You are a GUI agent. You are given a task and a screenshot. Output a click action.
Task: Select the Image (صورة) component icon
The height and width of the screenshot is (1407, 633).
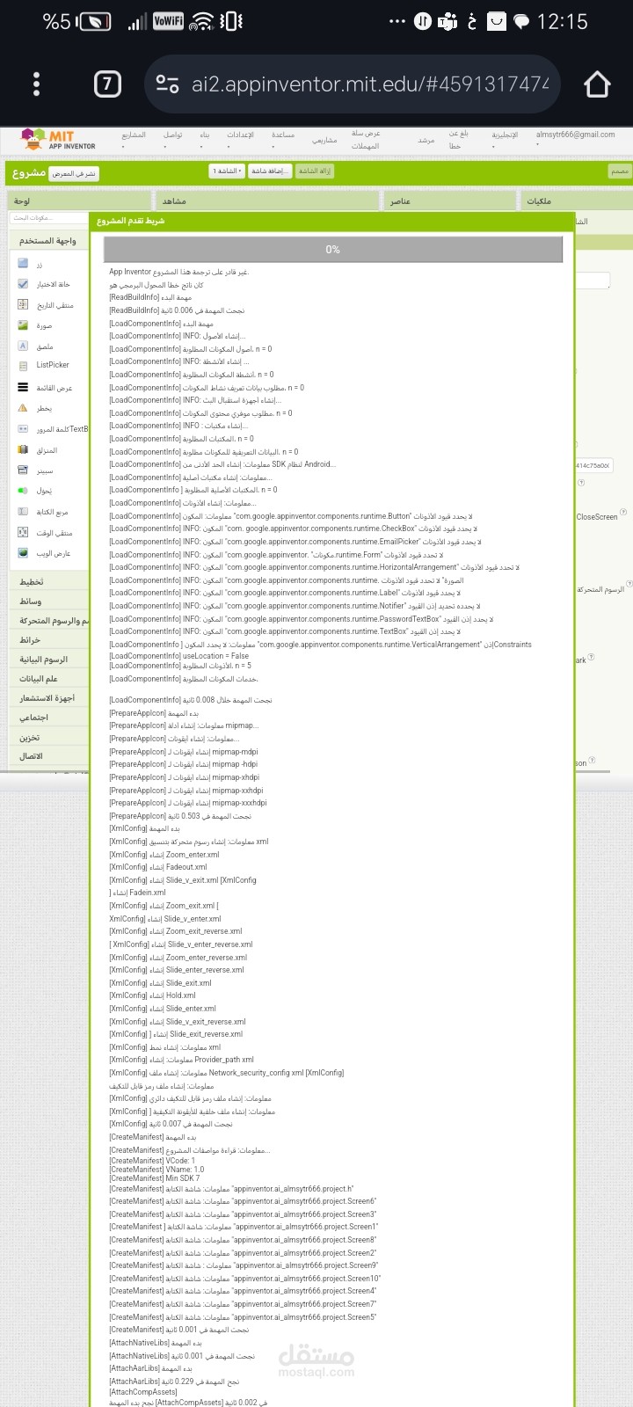pyautogui.click(x=23, y=325)
